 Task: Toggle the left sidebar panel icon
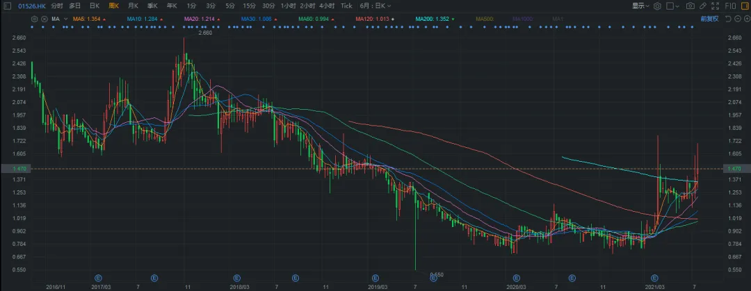click(6, 6)
